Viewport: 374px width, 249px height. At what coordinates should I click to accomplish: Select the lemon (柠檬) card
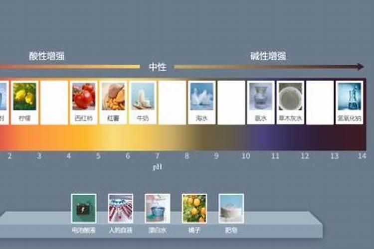(x=24, y=103)
